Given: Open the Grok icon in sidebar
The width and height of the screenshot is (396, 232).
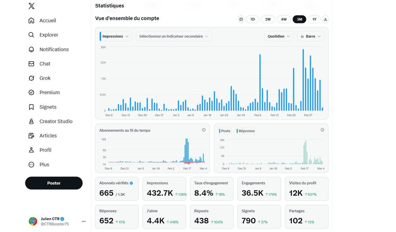Looking at the screenshot, I should point(31,78).
